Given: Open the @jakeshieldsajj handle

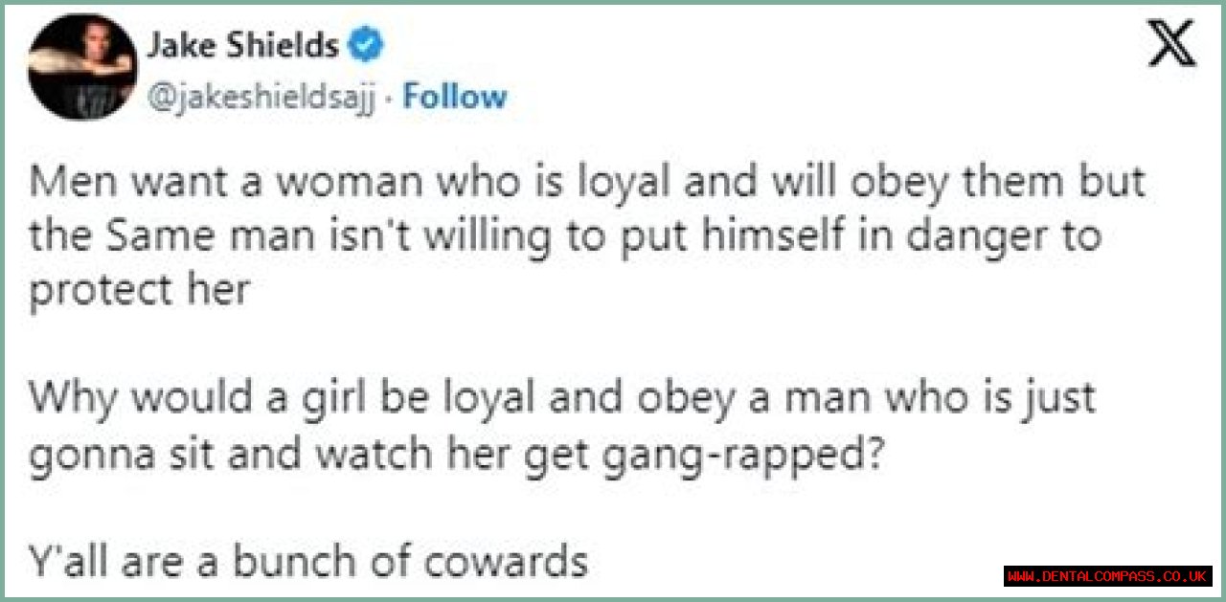Looking at the screenshot, I should click(x=267, y=96).
